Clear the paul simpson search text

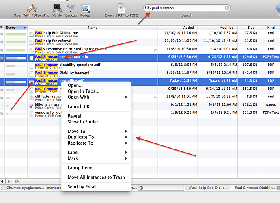click(x=227, y=8)
